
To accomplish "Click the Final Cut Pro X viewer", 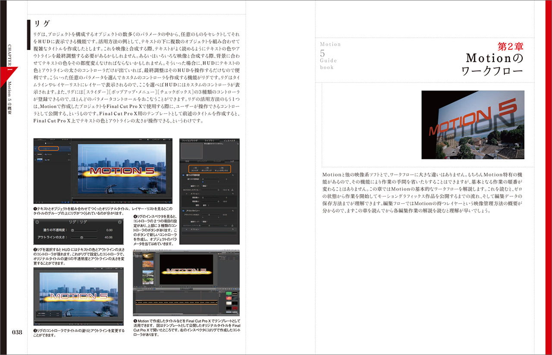I will (x=186, y=270).
